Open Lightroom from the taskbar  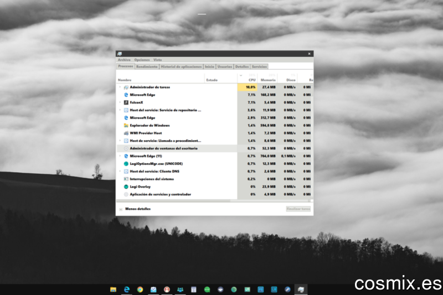coord(274,289)
